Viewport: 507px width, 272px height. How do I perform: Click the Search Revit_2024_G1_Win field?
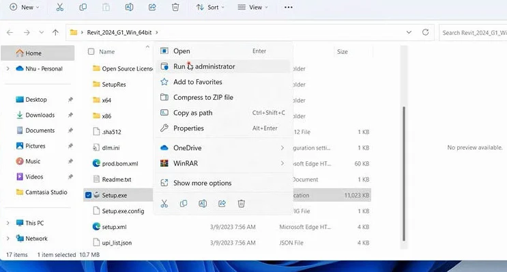473,32
